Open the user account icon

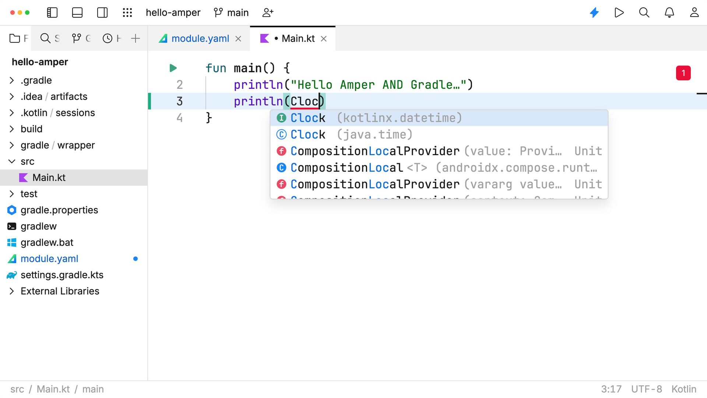tap(694, 13)
